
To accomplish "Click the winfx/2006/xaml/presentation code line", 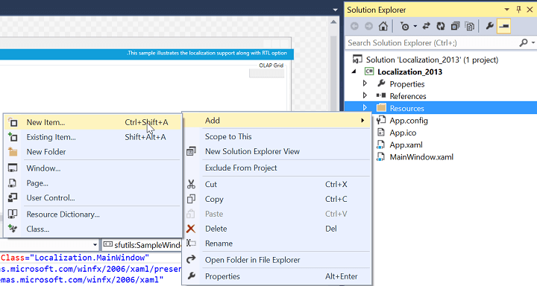I will click(91, 269).
